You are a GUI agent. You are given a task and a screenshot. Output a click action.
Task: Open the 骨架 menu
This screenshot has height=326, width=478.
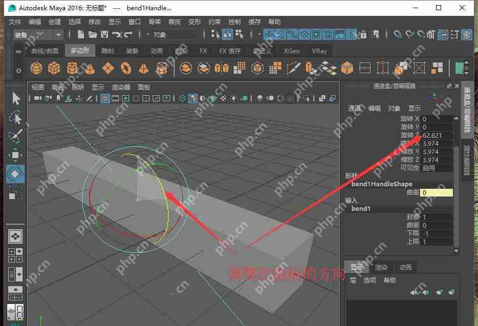[155, 21]
